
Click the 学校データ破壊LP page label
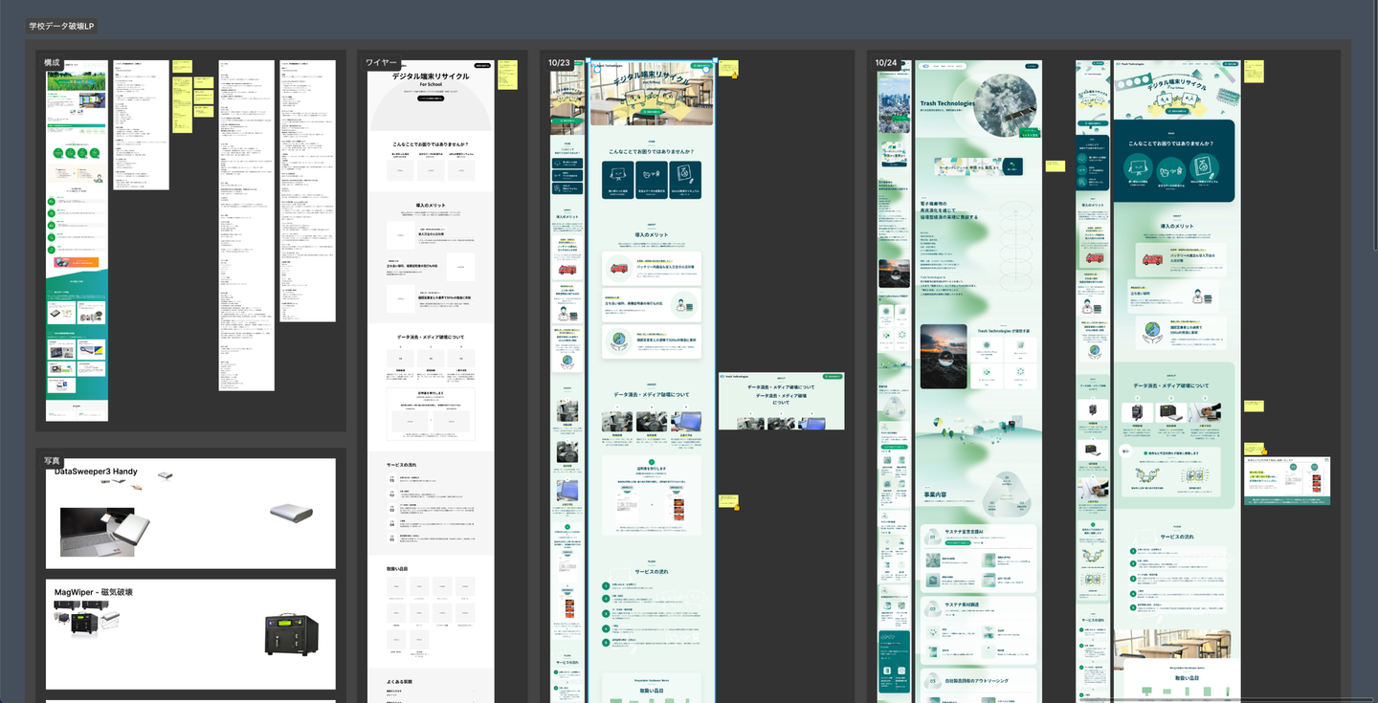[x=62, y=25]
